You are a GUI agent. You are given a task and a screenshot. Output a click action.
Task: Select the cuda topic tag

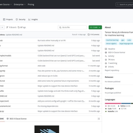(129, 40)
